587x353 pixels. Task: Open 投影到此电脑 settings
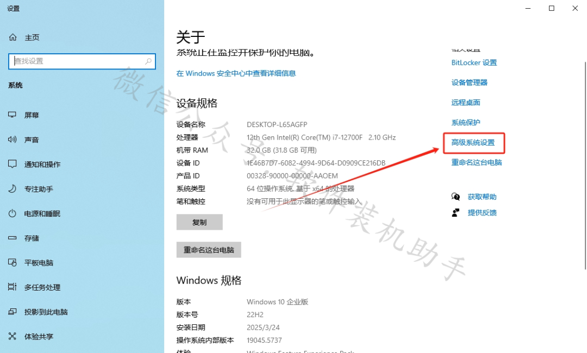coord(46,312)
